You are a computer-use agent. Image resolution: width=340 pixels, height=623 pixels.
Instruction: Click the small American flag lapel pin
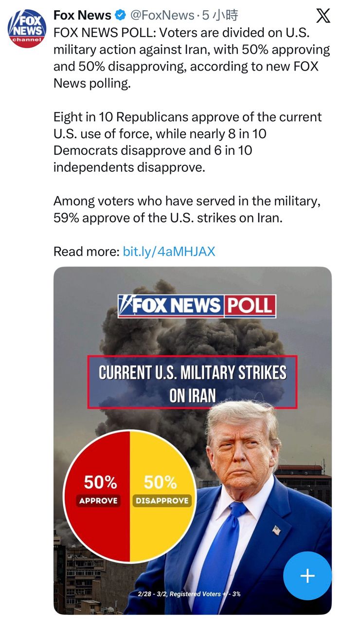pyautogui.click(x=276, y=530)
